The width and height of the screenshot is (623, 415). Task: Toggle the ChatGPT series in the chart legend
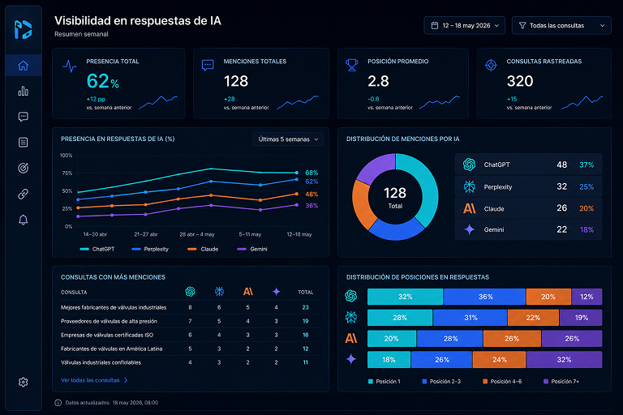click(x=97, y=249)
